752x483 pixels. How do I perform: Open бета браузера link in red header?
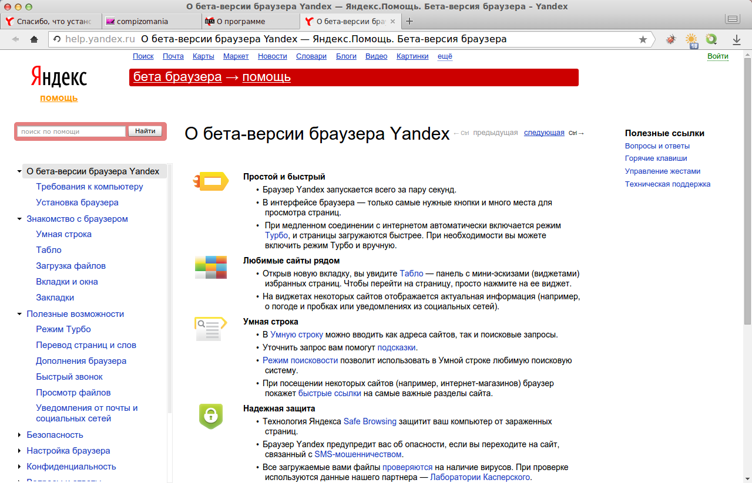[x=177, y=77]
